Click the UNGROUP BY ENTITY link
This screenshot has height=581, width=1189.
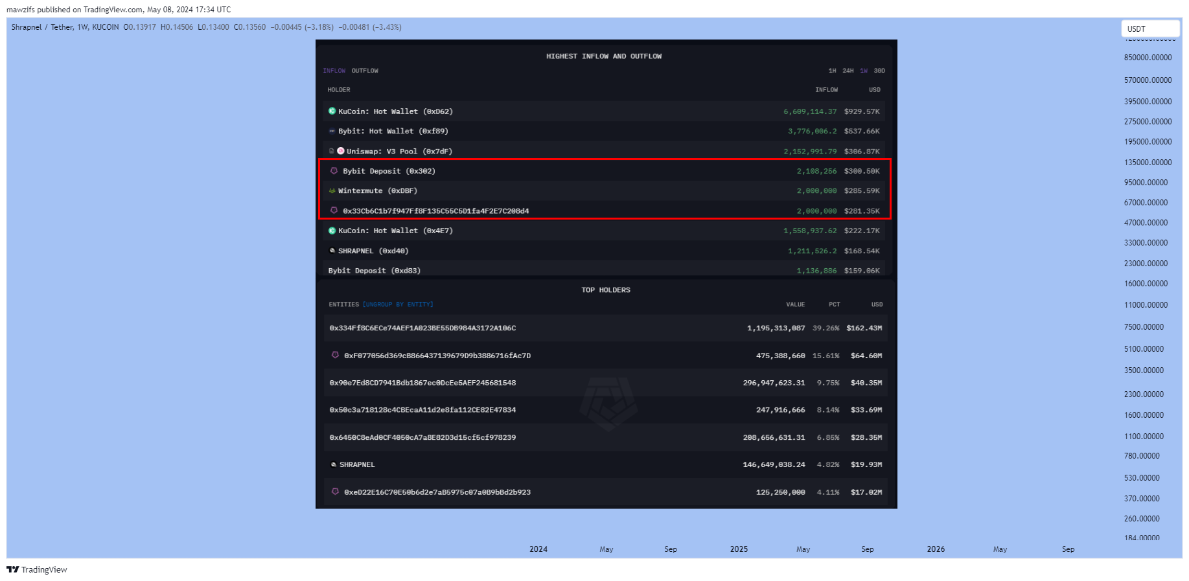tap(398, 304)
